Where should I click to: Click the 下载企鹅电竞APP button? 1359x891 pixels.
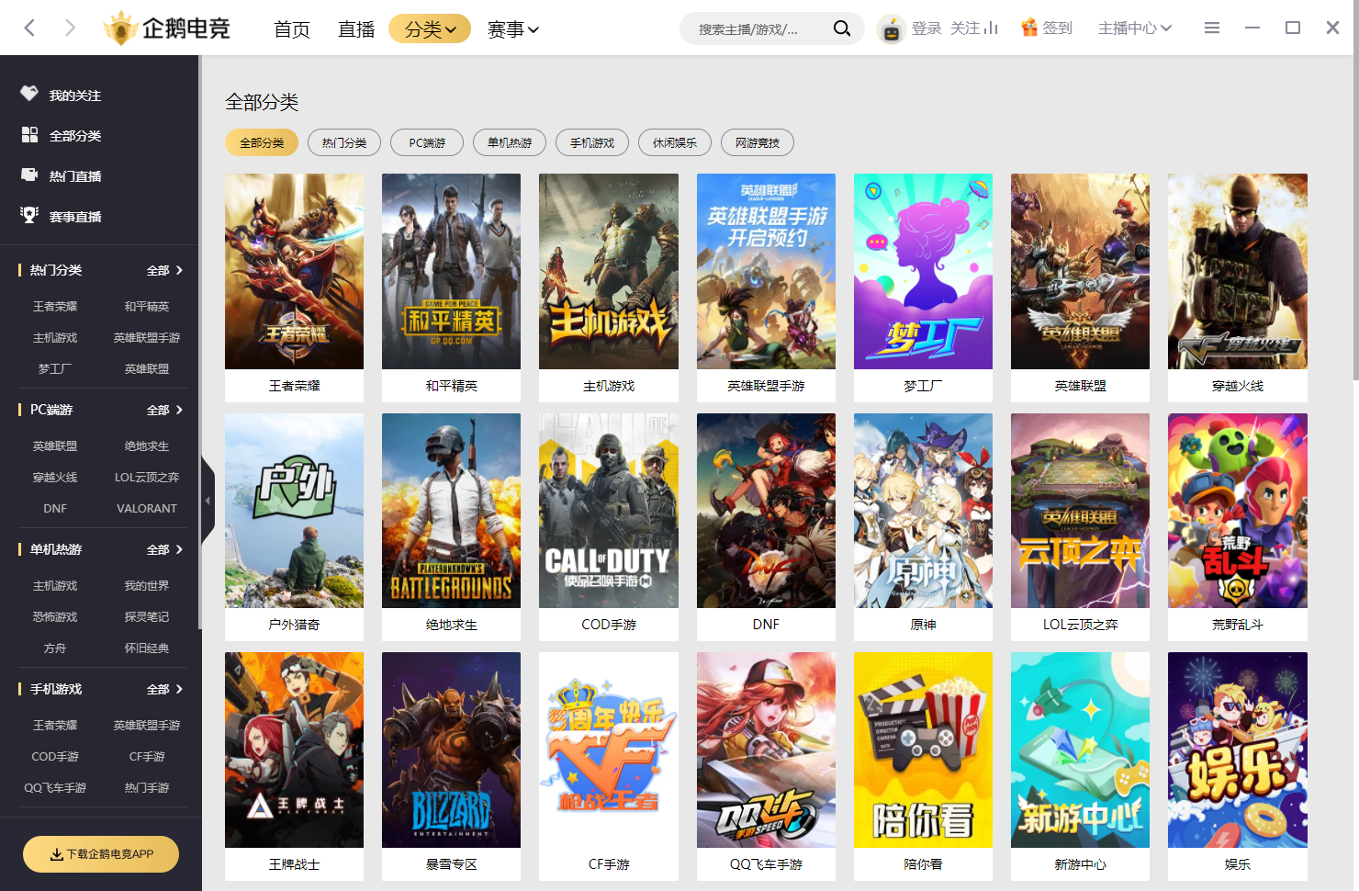coord(101,854)
